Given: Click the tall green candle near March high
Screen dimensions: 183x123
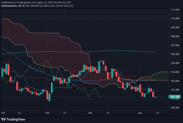Looking at the screenshot, I should 99,67.
